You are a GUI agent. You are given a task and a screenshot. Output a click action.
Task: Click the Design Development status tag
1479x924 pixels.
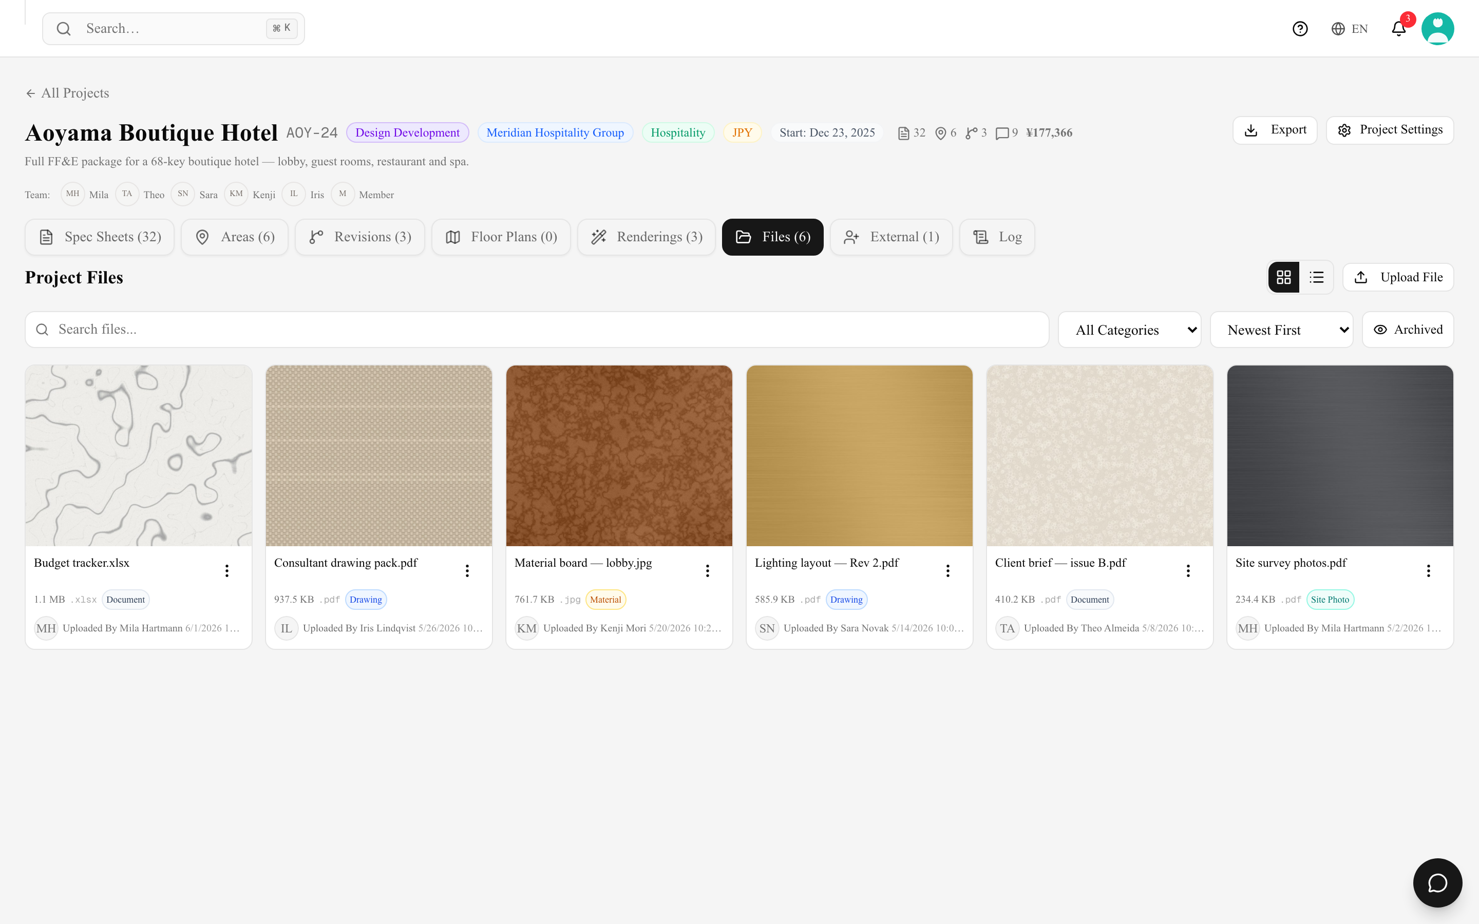pyautogui.click(x=407, y=132)
